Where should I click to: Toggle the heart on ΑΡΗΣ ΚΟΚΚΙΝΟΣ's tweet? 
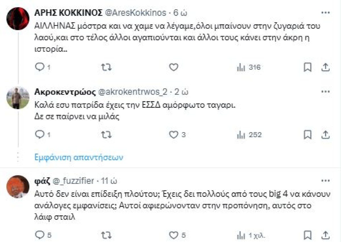click(173, 67)
